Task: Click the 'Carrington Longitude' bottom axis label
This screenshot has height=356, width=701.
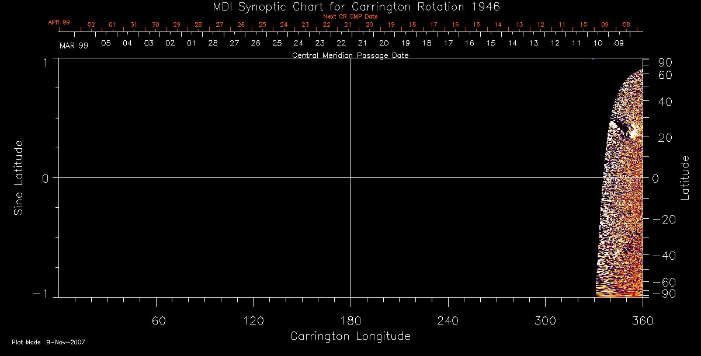Action: 350,336
